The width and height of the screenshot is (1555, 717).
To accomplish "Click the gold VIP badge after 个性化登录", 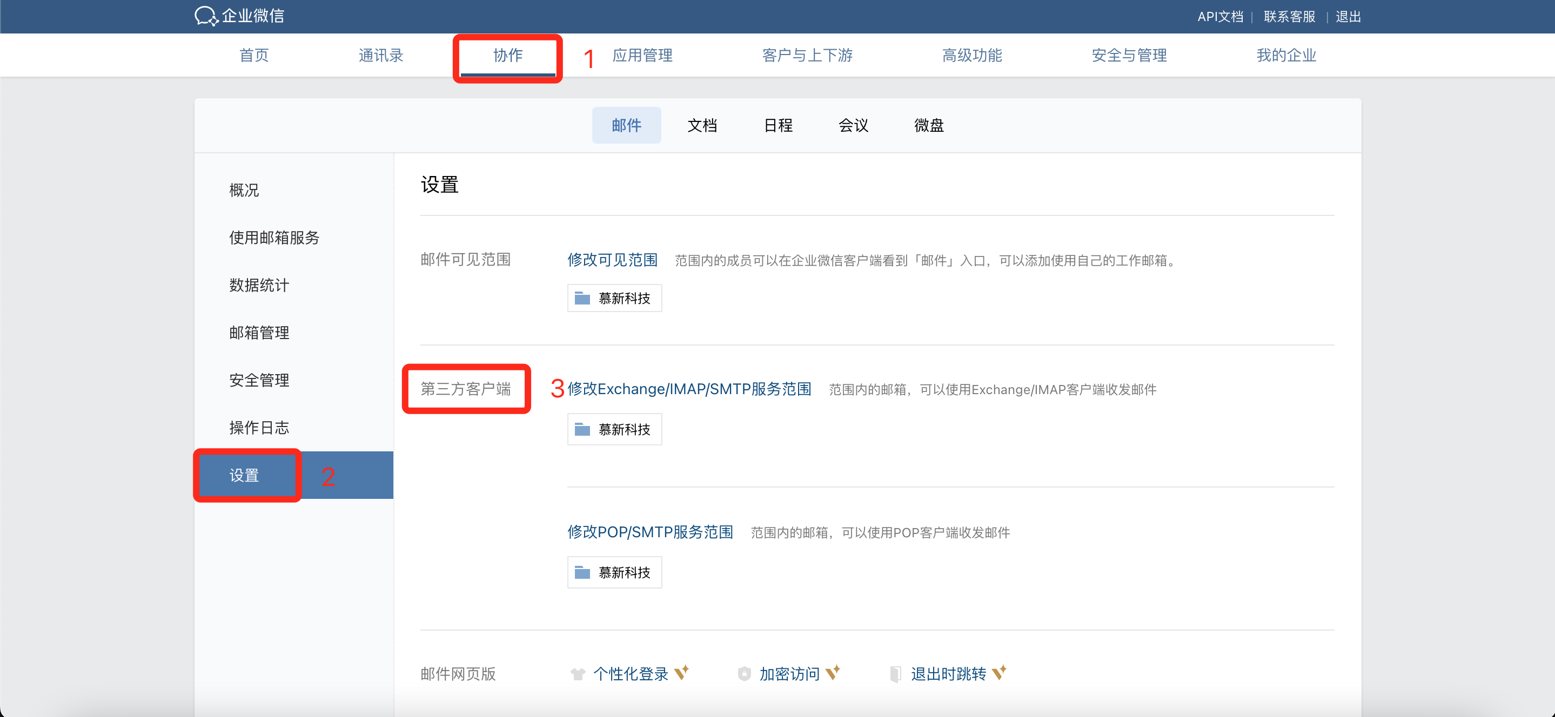I will tap(681, 672).
